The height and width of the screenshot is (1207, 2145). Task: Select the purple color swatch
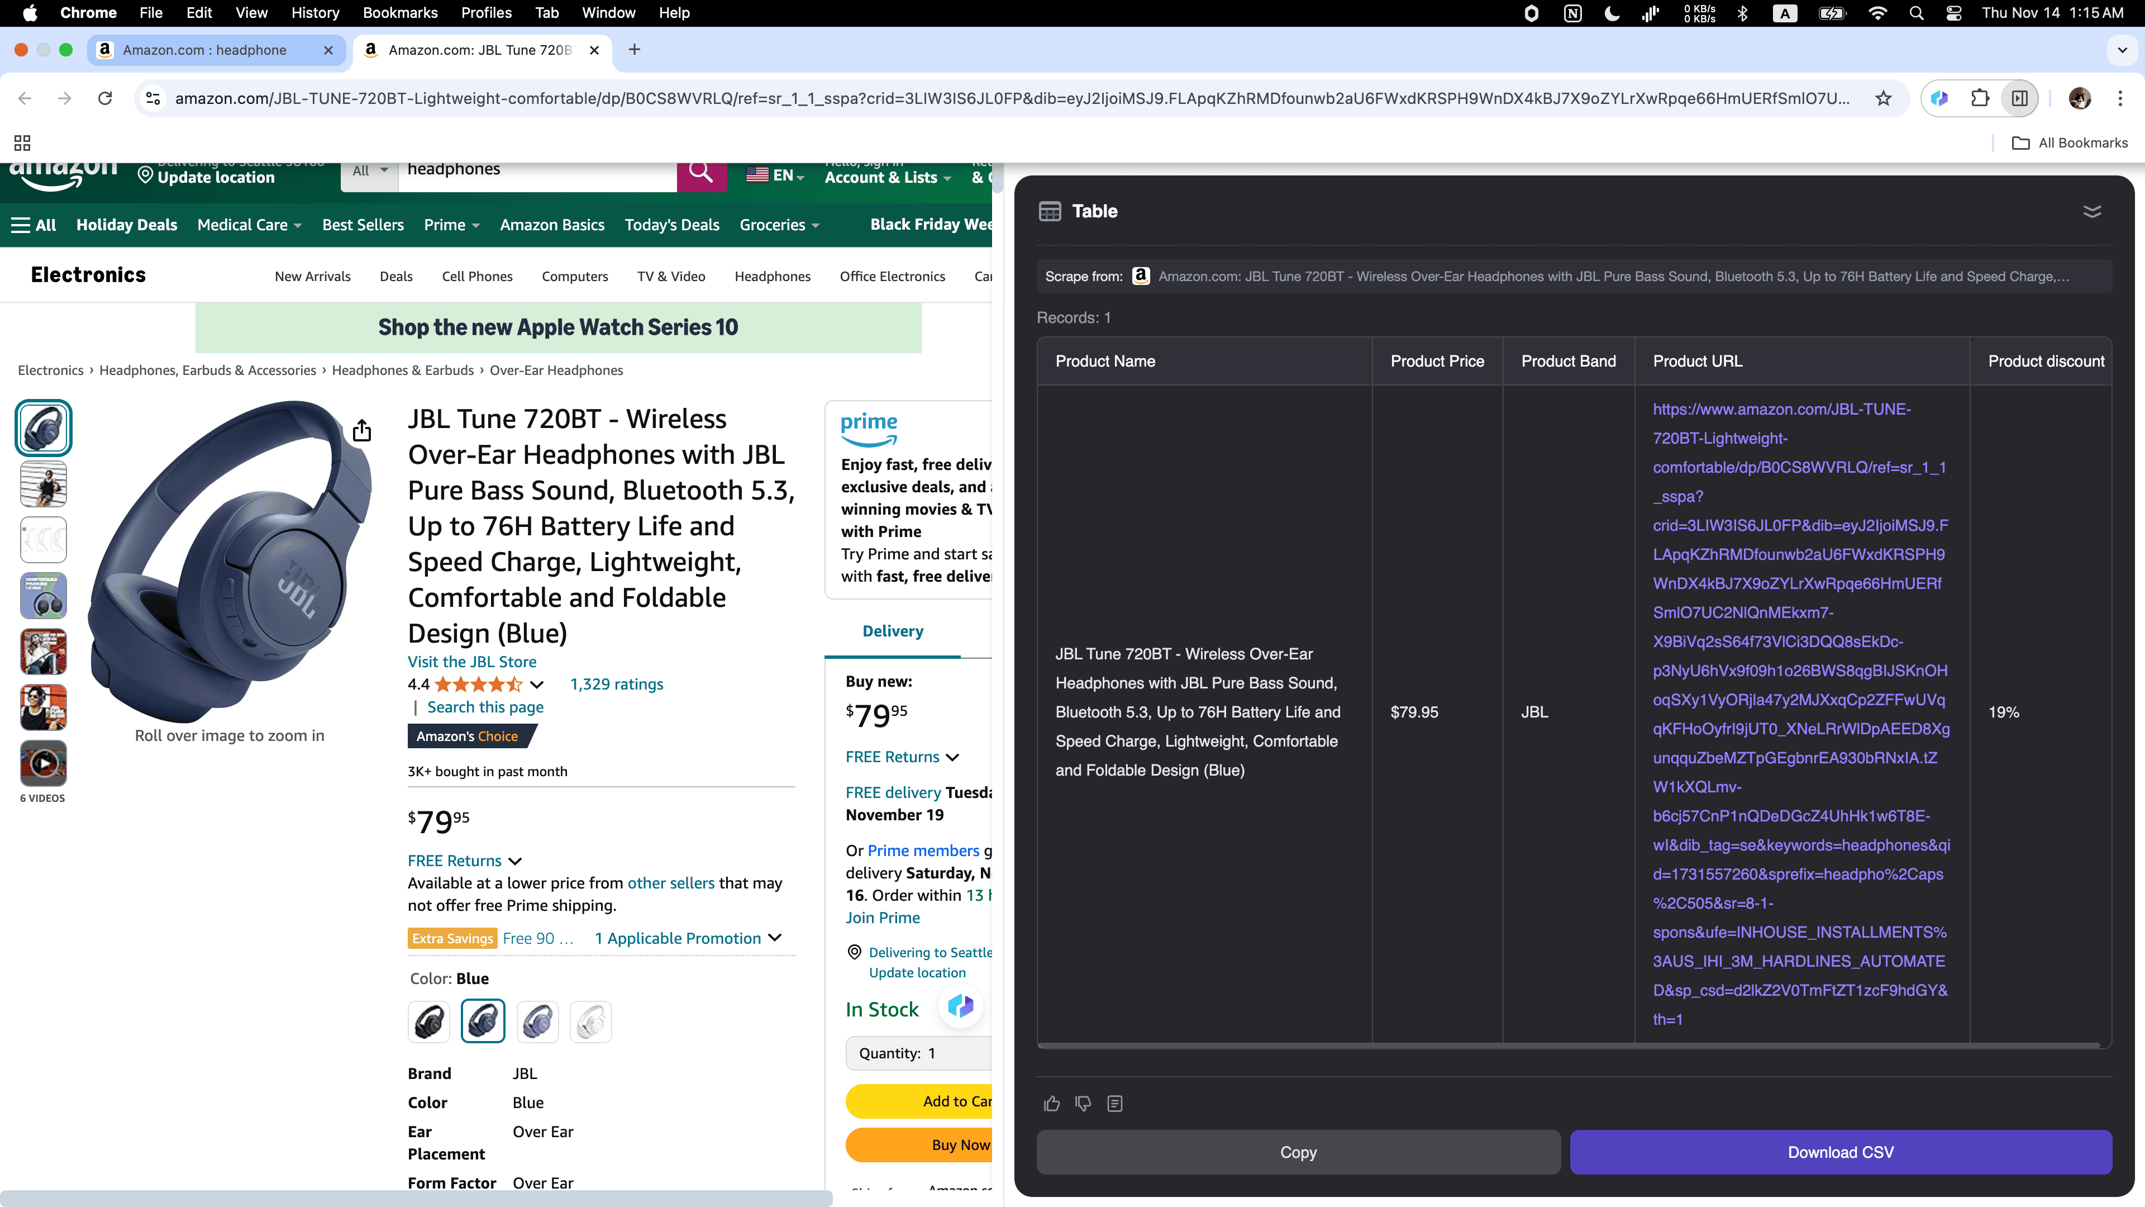537,1022
